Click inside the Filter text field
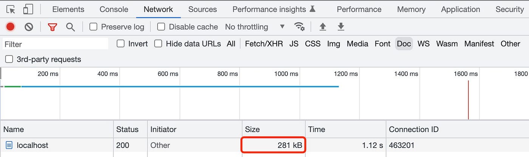Viewport: 529px width, 157px height. [x=56, y=44]
